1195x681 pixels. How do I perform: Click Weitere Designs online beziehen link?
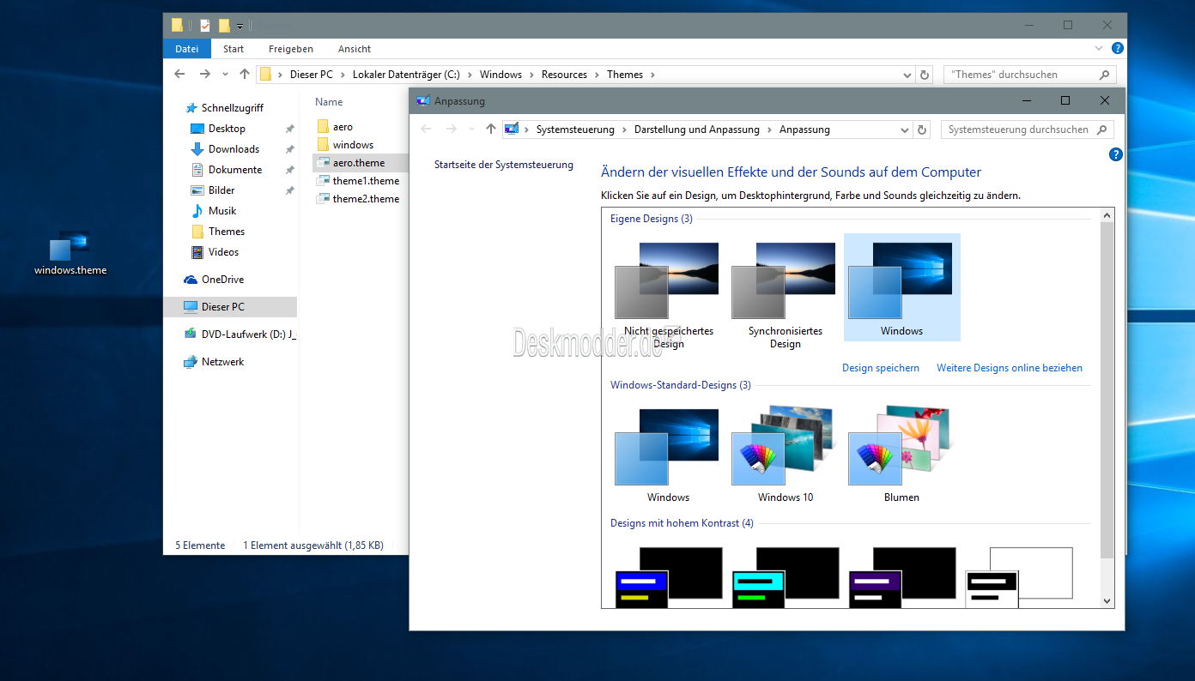1010,368
